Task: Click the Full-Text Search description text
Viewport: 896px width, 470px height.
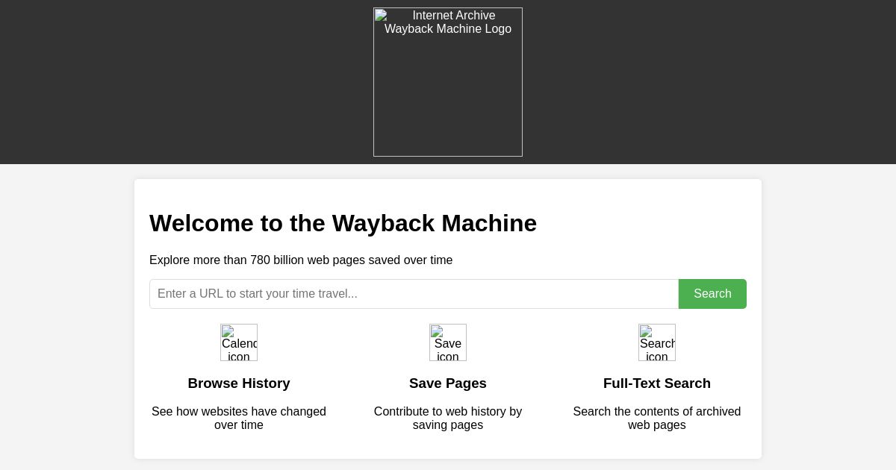Action: [657, 419]
